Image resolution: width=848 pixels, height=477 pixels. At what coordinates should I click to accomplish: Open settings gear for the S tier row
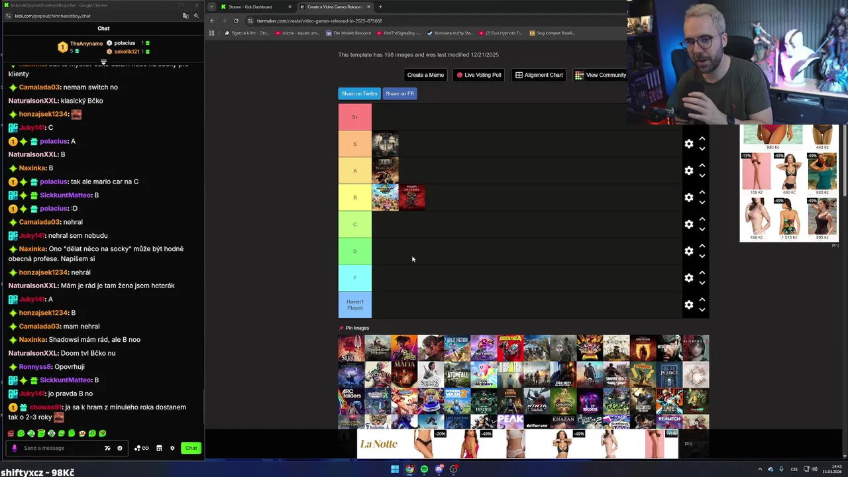689,144
